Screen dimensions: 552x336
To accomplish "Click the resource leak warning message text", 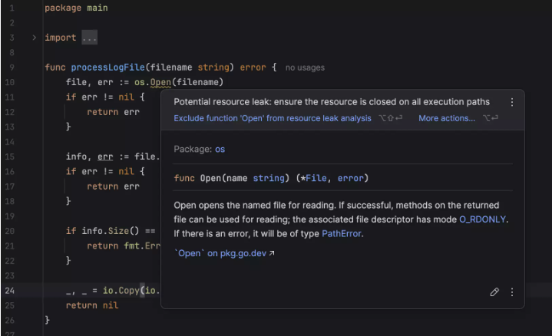I will 332,102.
